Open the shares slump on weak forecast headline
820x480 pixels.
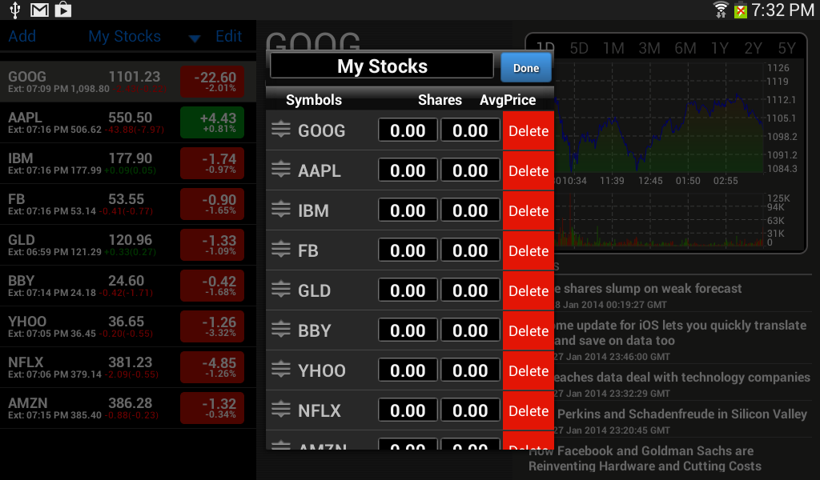tap(647, 288)
